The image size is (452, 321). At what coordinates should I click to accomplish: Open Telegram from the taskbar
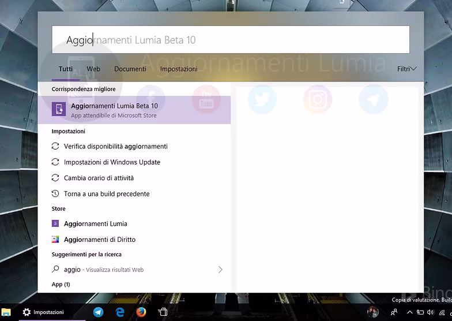(98, 312)
